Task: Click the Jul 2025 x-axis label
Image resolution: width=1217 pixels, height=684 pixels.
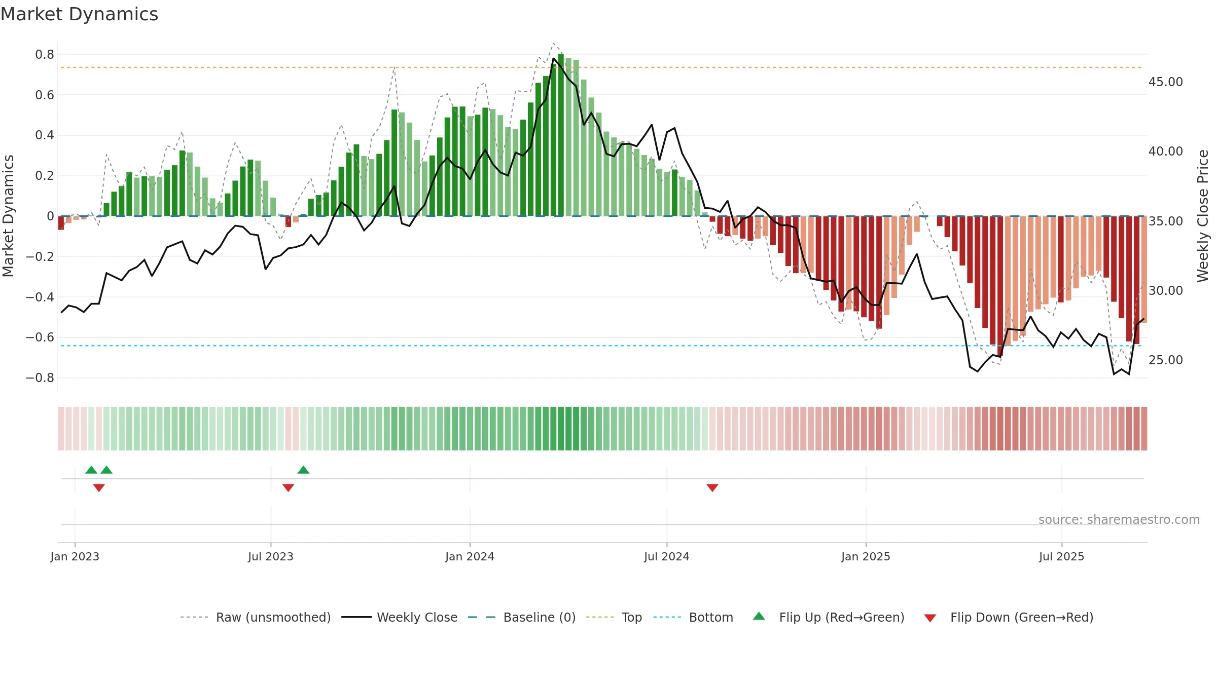Action: (1062, 556)
